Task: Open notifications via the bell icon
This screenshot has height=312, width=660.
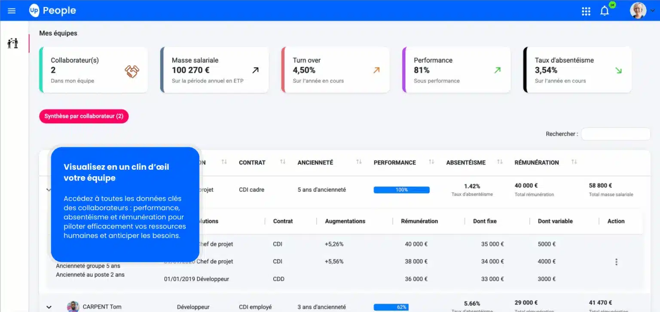Action: (605, 11)
